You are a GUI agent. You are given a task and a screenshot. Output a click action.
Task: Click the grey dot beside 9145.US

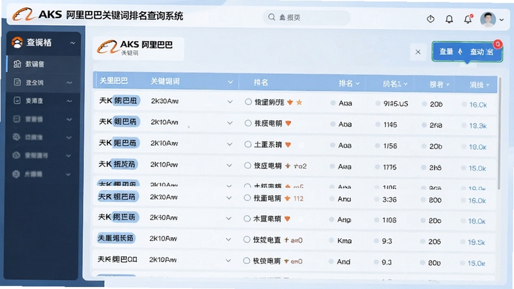(378, 103)
